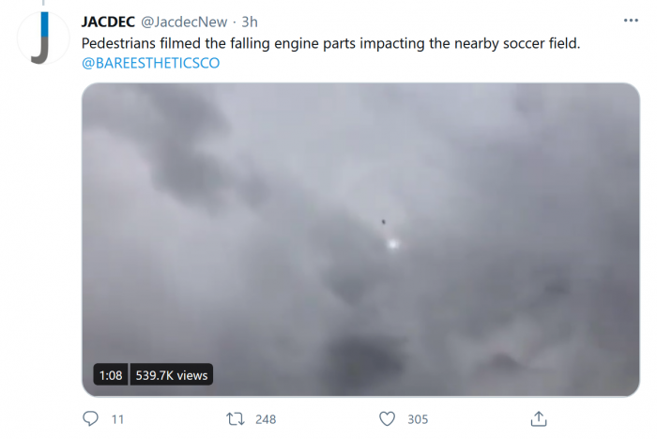Open the tweet via the 3h timestamp
Viewport: 657px width, 439px height.
(x=250, y=21)
